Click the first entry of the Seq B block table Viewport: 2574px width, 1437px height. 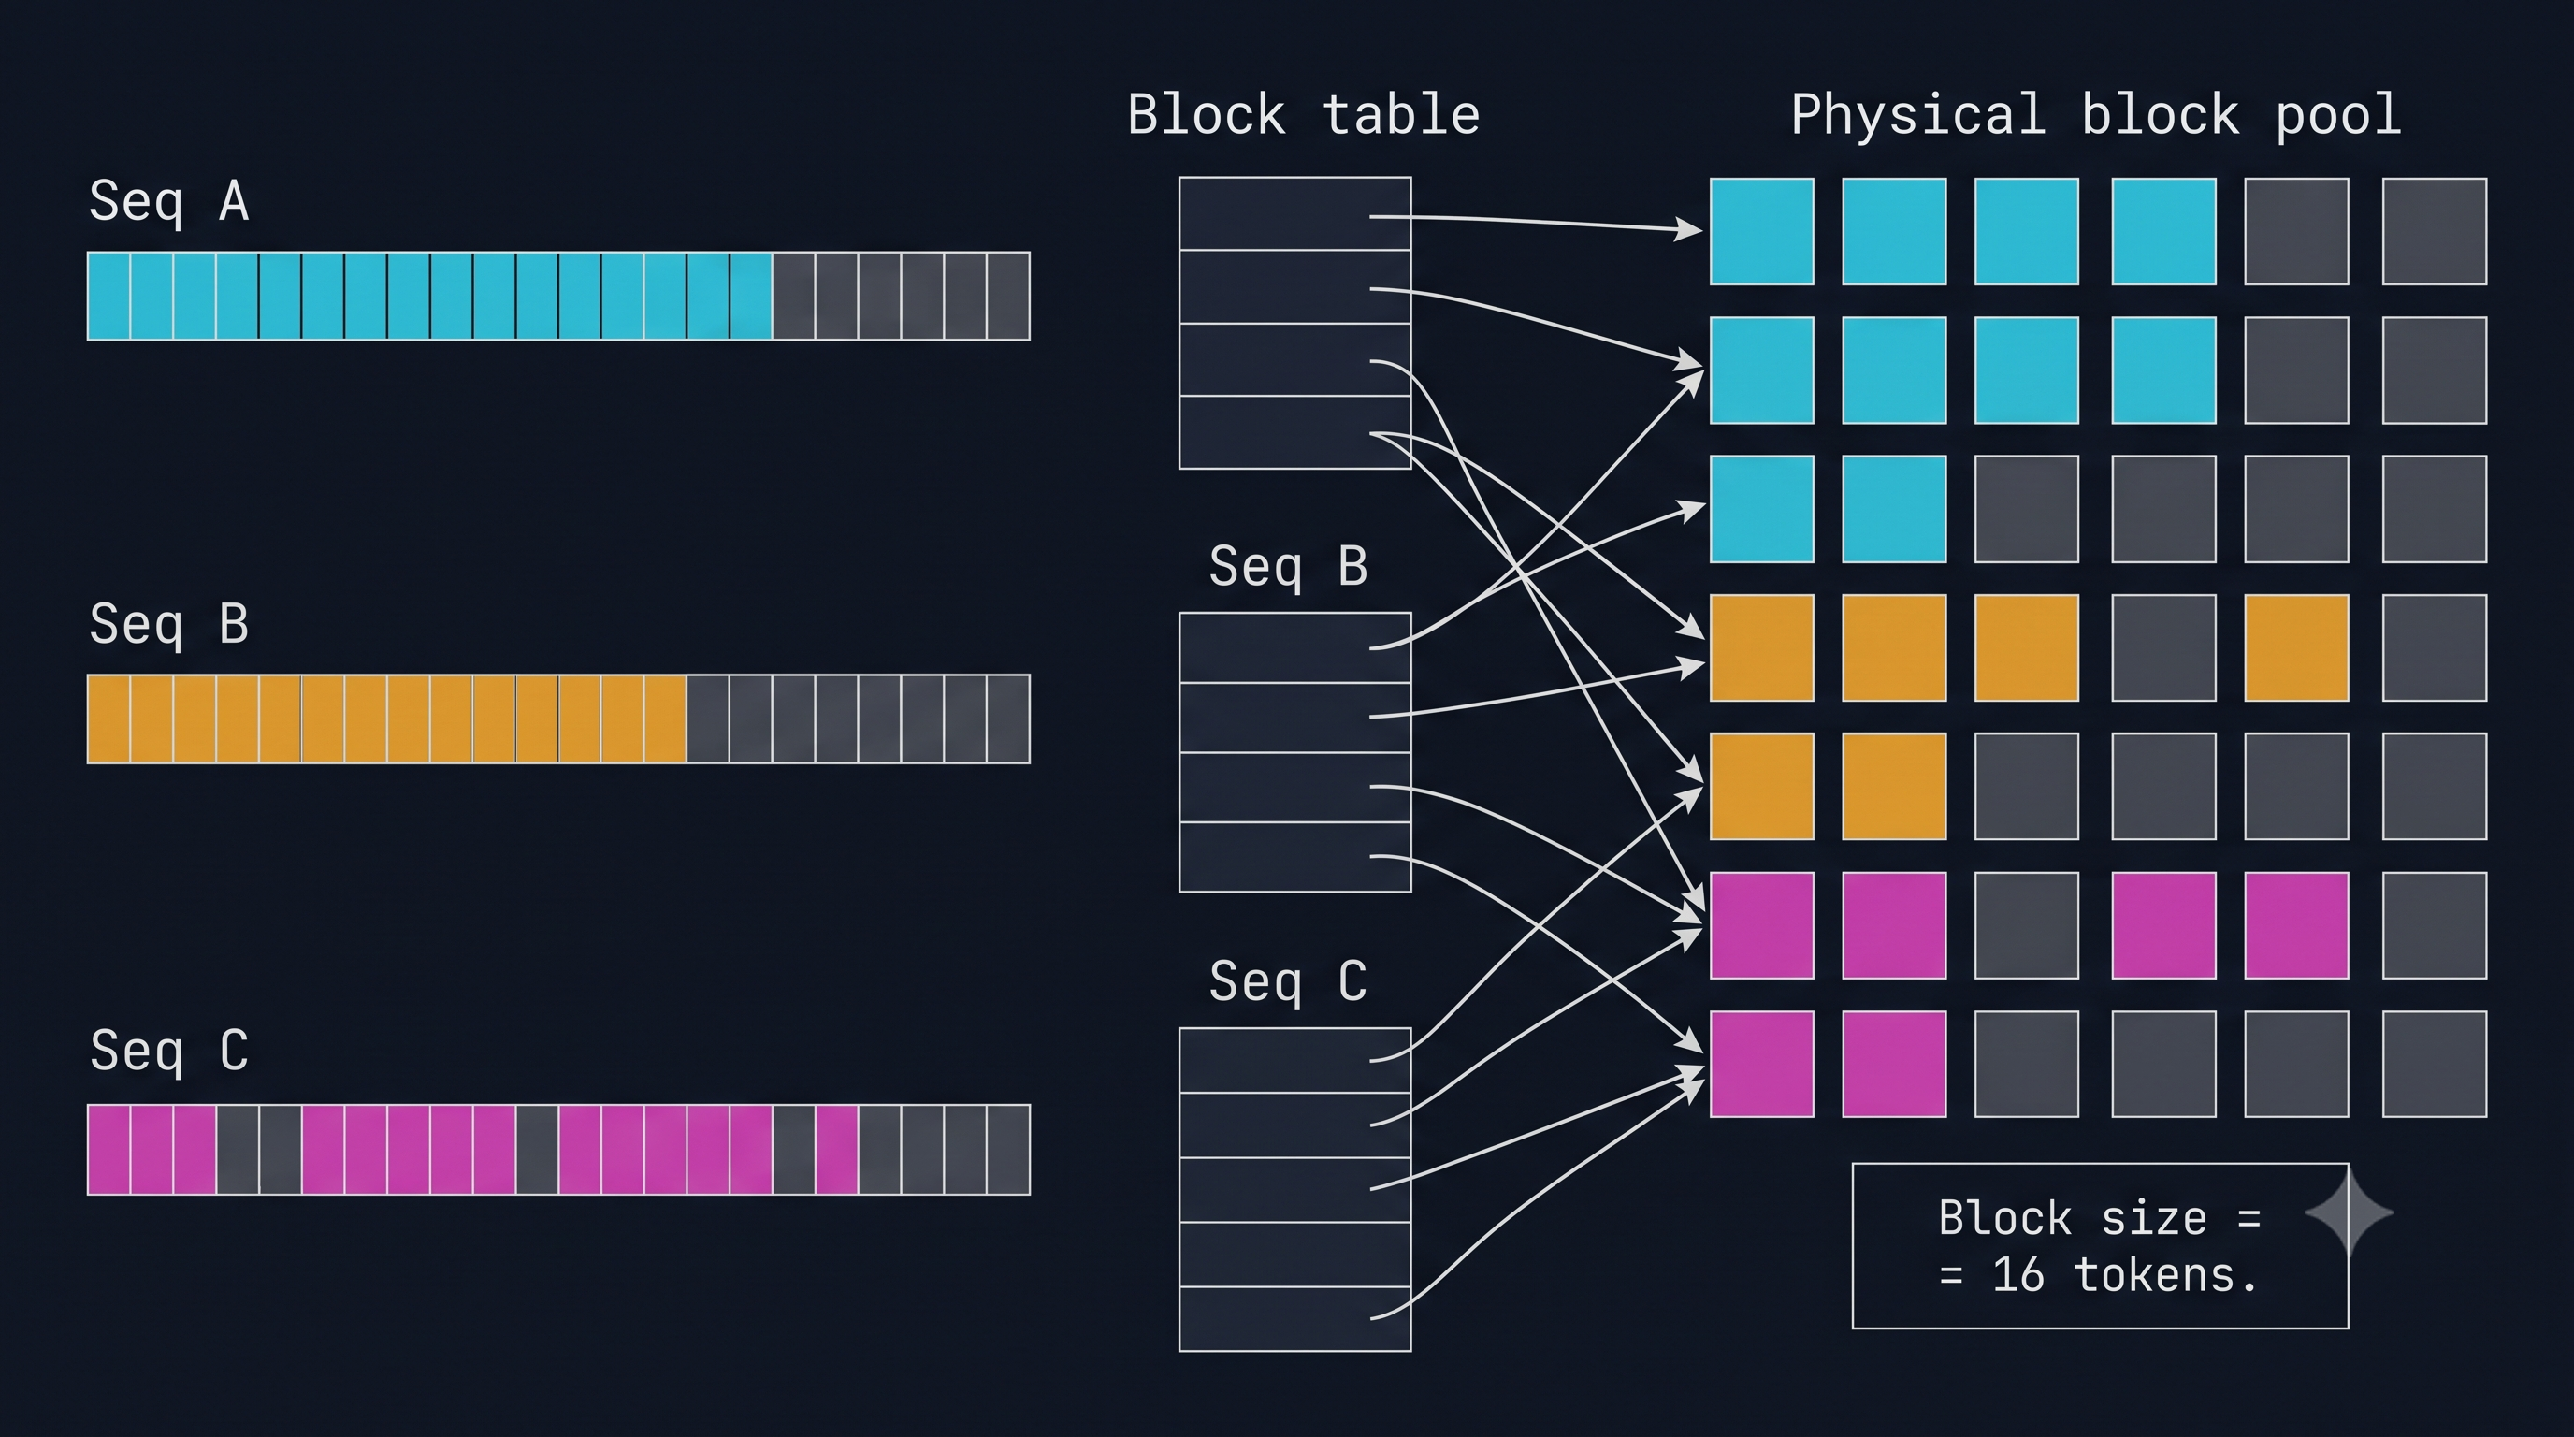point(1295,647)
